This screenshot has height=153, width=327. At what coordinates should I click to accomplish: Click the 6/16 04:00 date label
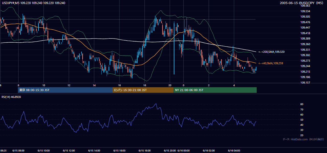tap(234, 151)
